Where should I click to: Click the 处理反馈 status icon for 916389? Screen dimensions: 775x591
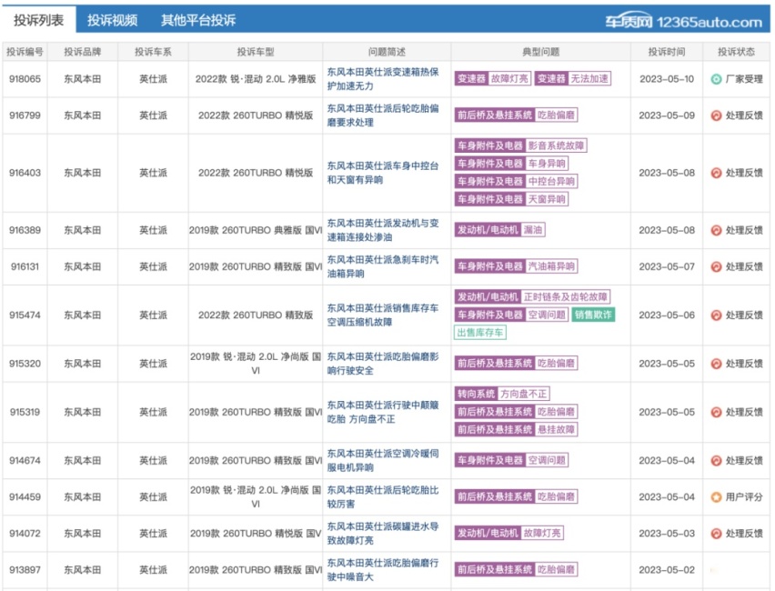[x=716, y=230]
